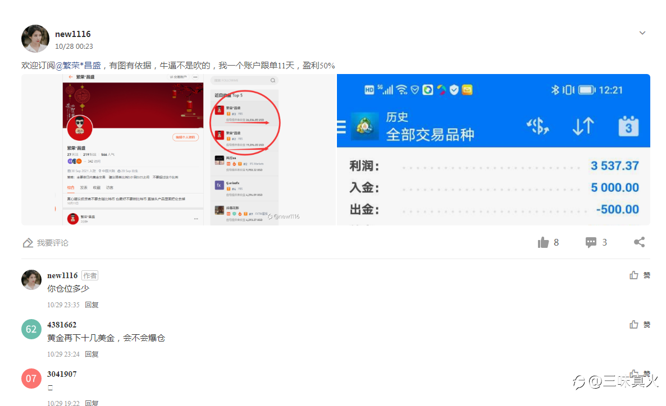Screen dimensions: 666x406
Task: Open avatar 07 of user 3041907
Action: pos(31,378)
